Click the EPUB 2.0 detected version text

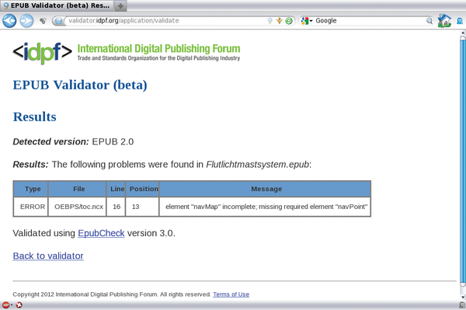tap(113, 141)
